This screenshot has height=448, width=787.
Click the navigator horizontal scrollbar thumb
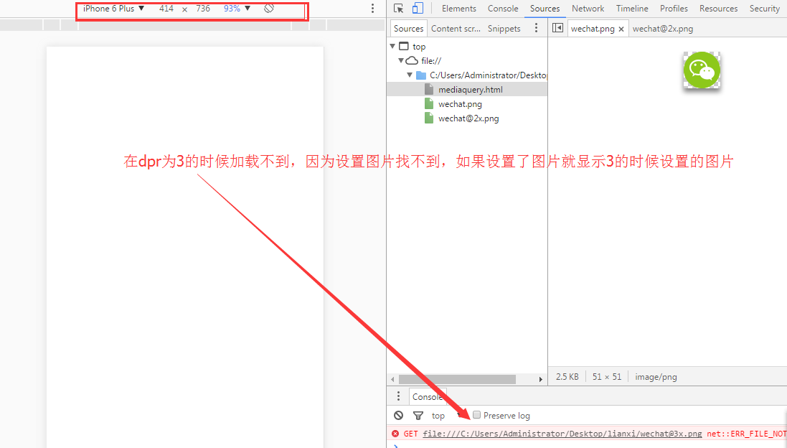(457, 379)
